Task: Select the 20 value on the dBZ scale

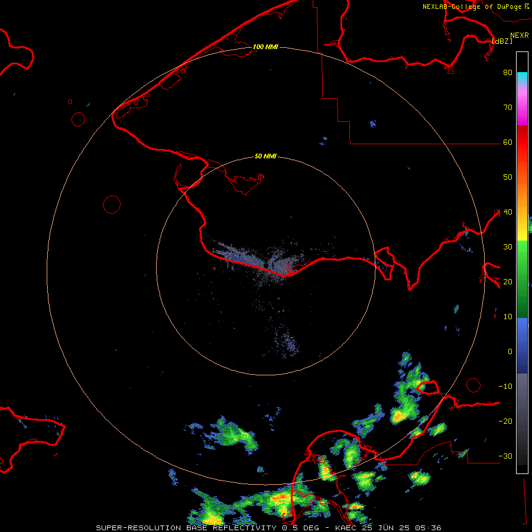Action: [x=508, y=281]
